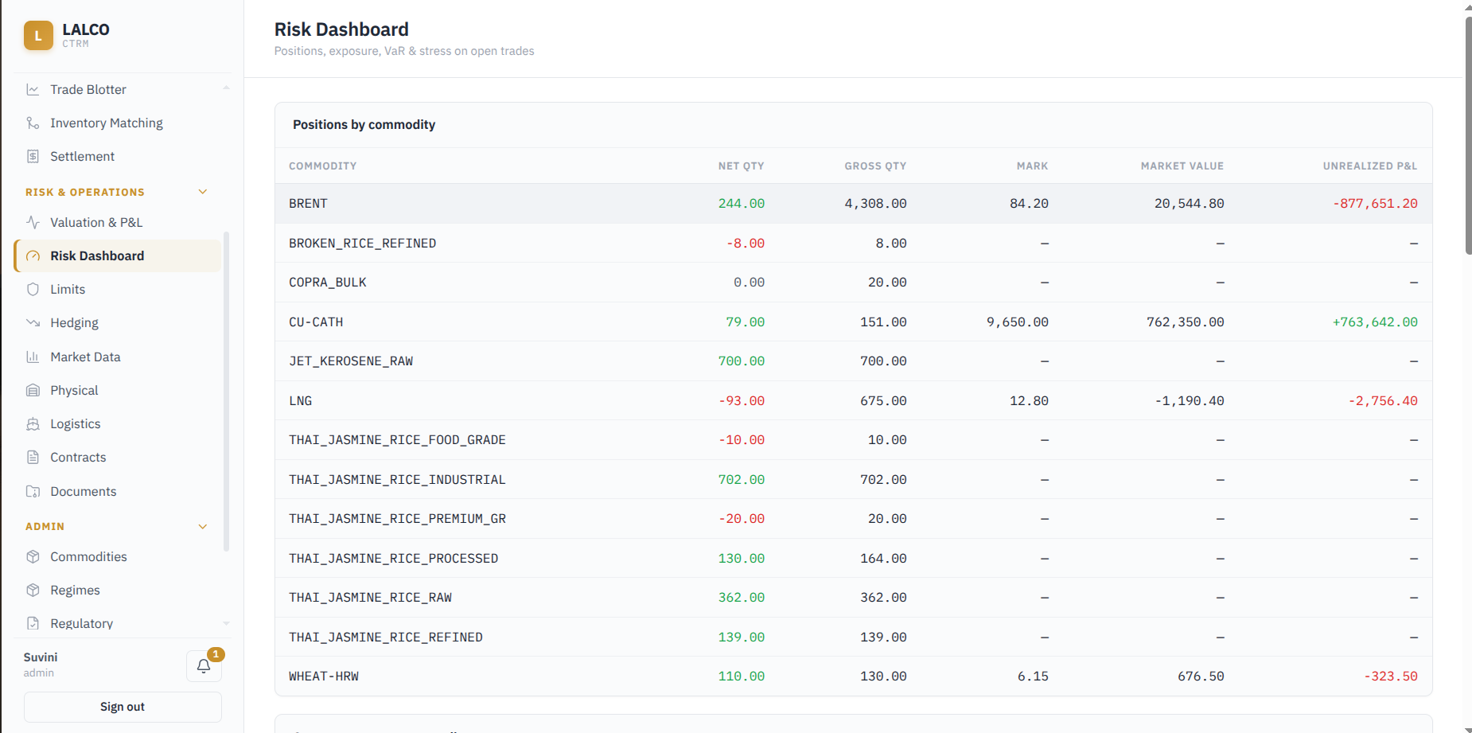Click the page vertical scrollbar
The width and height of the screenshot is (1472, 733).
(1468, 135)
